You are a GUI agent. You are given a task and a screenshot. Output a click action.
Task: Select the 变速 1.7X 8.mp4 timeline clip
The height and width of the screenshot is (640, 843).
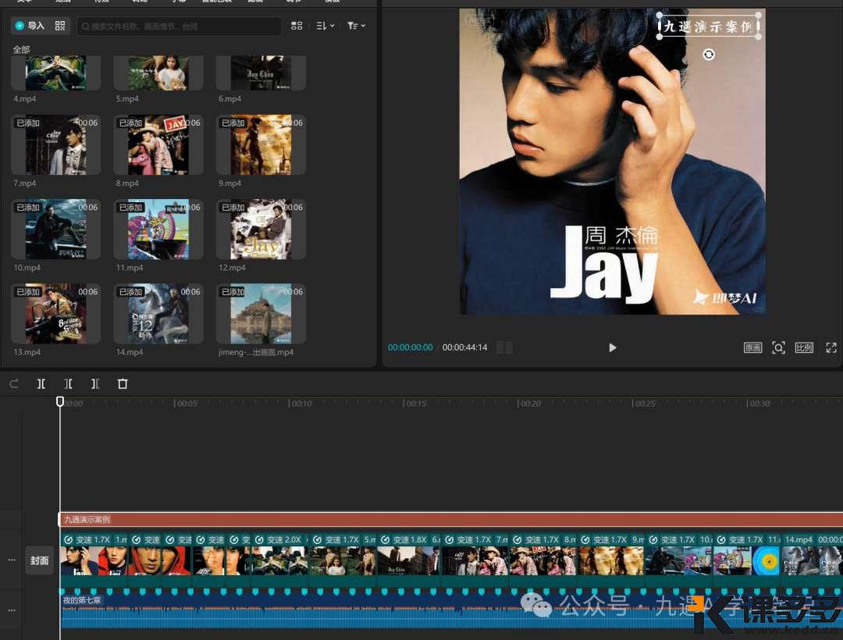point(544,559)
